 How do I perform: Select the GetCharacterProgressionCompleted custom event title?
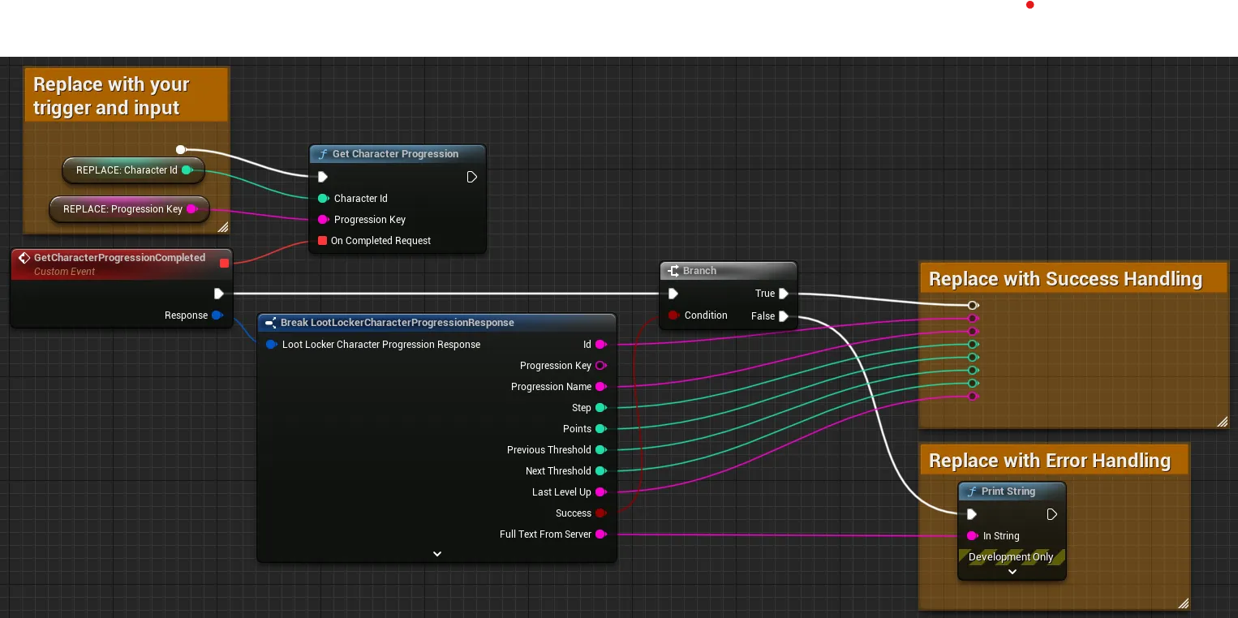(x=119, y=257)
